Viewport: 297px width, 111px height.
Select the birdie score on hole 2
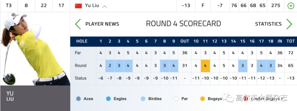(110, 66)
